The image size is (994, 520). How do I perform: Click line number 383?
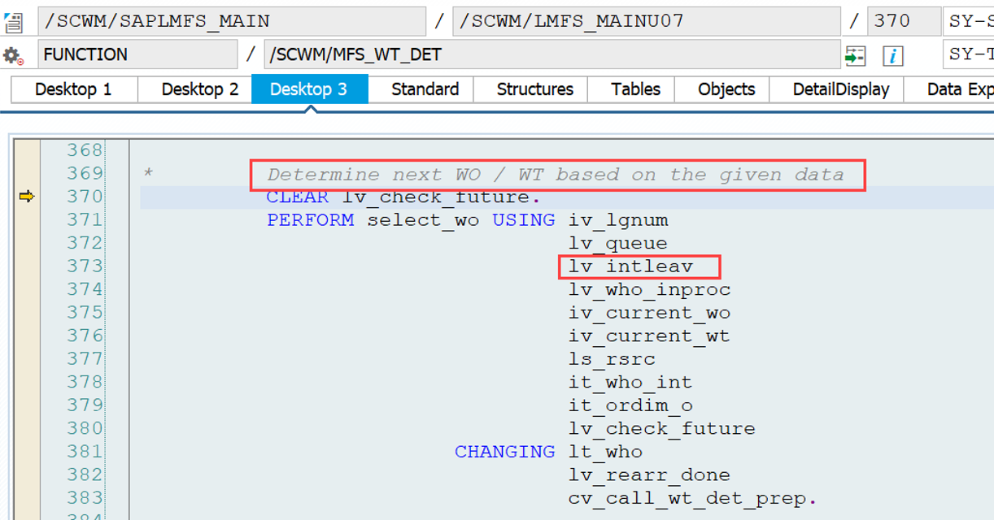(85, 497)
